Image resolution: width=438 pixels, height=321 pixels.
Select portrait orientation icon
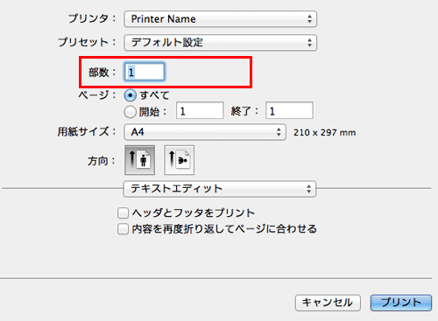pyautogui.click(x=139, y=160)
